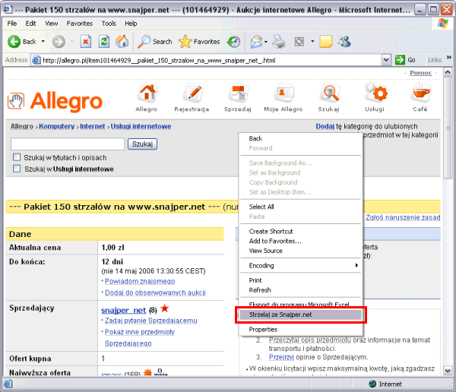Open the Szukaj magnifier navigation icon
The height and width of the screenshot is (392, 456).
(329, 93)
